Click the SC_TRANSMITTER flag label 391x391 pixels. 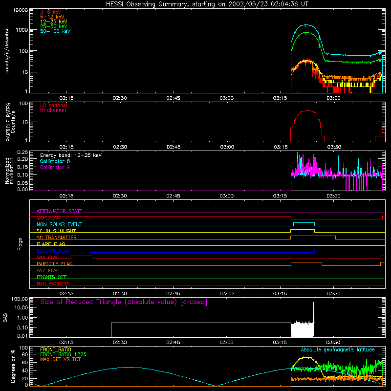[x=56, y=238]
